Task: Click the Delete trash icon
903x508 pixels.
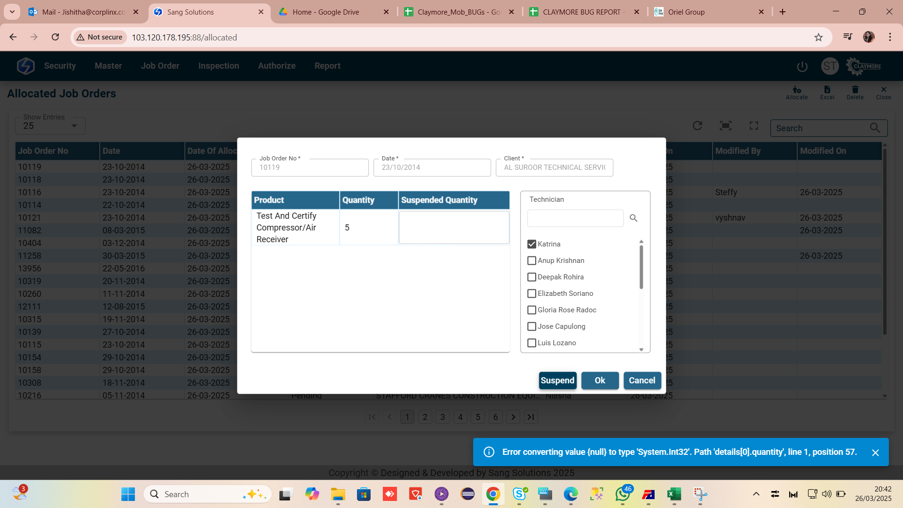Action: tap(855, 90)
